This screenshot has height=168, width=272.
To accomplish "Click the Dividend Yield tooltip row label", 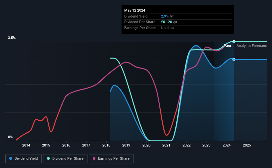I will tap(136, 16).
